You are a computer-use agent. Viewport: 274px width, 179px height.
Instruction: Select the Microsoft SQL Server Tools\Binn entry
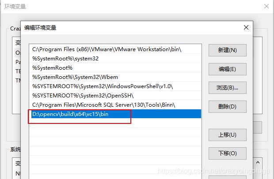(115, 105)
